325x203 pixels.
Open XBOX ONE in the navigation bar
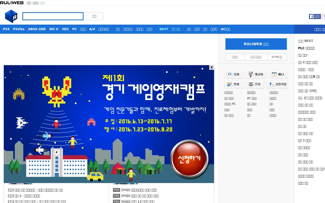[37, 29]
